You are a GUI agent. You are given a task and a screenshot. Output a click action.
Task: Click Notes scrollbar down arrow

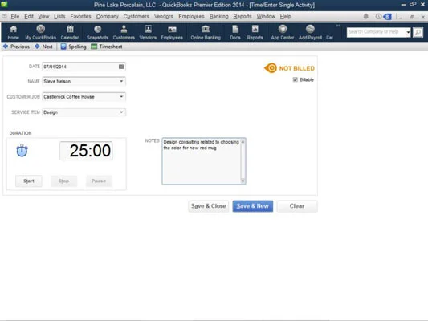243,181
